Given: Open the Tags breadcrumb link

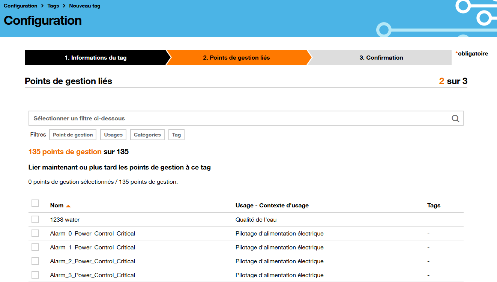Looking at the screenshot, I should [x=53, y=6].
